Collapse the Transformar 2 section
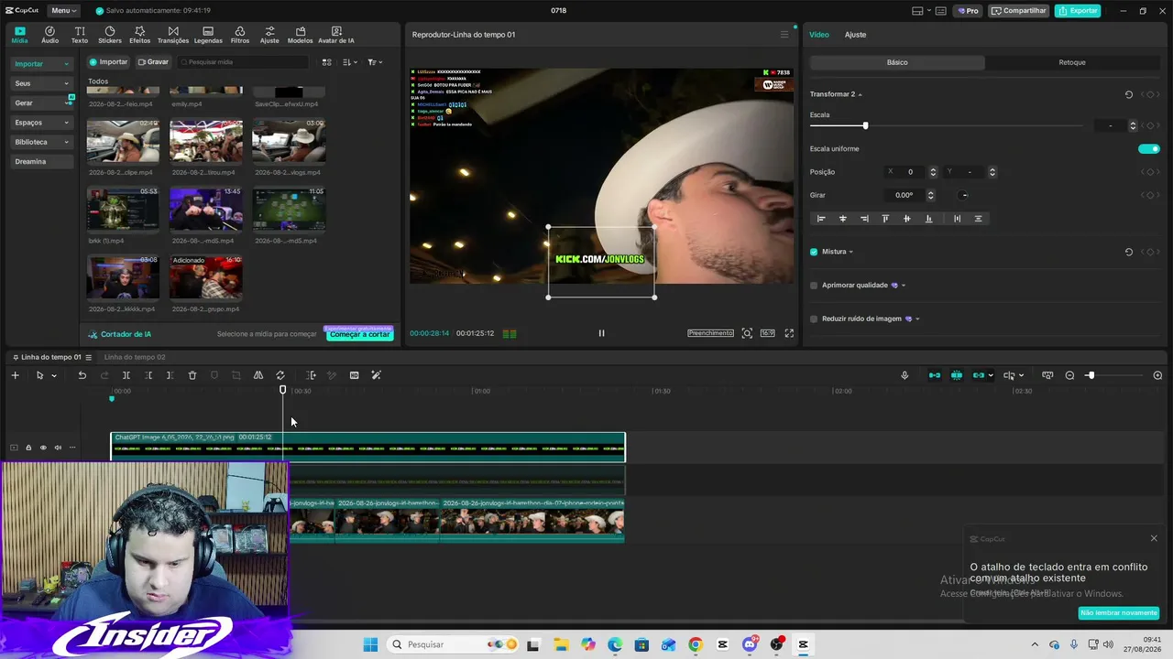Image resolution: width=1173 pixels, height=659 pixels. (x=860, y=94)
